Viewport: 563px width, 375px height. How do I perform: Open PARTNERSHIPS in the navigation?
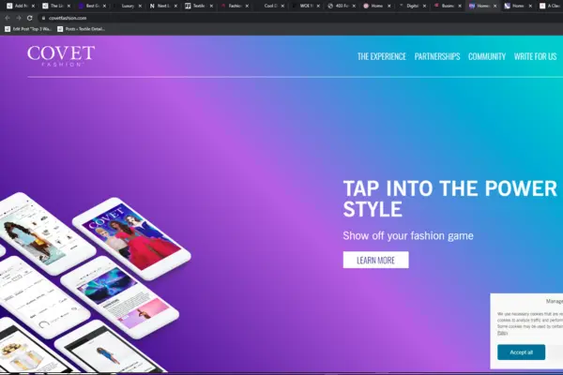pyautogui.click(x=437, y=56)
